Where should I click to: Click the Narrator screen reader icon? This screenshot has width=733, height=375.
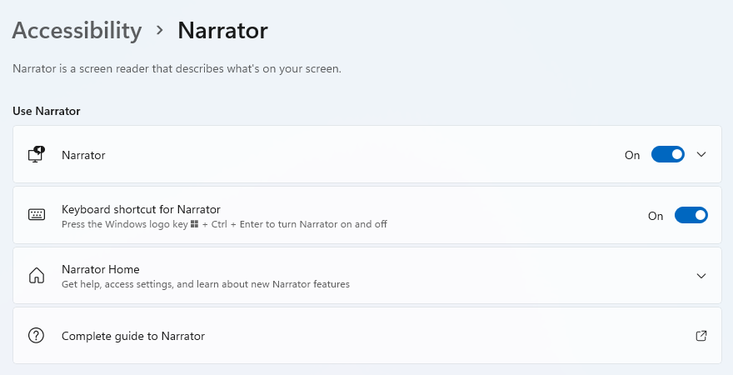[37, 154]
